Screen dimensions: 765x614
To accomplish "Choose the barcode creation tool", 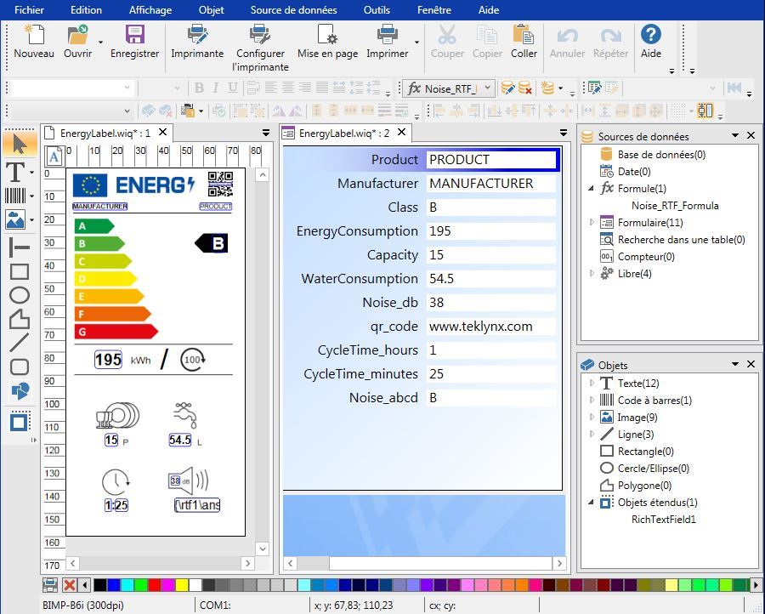I will (15, 196).
